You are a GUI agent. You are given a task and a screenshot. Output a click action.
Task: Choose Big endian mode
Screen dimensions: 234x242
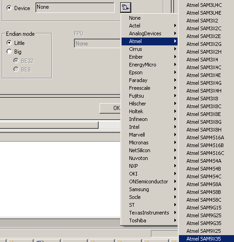[9, 51]
